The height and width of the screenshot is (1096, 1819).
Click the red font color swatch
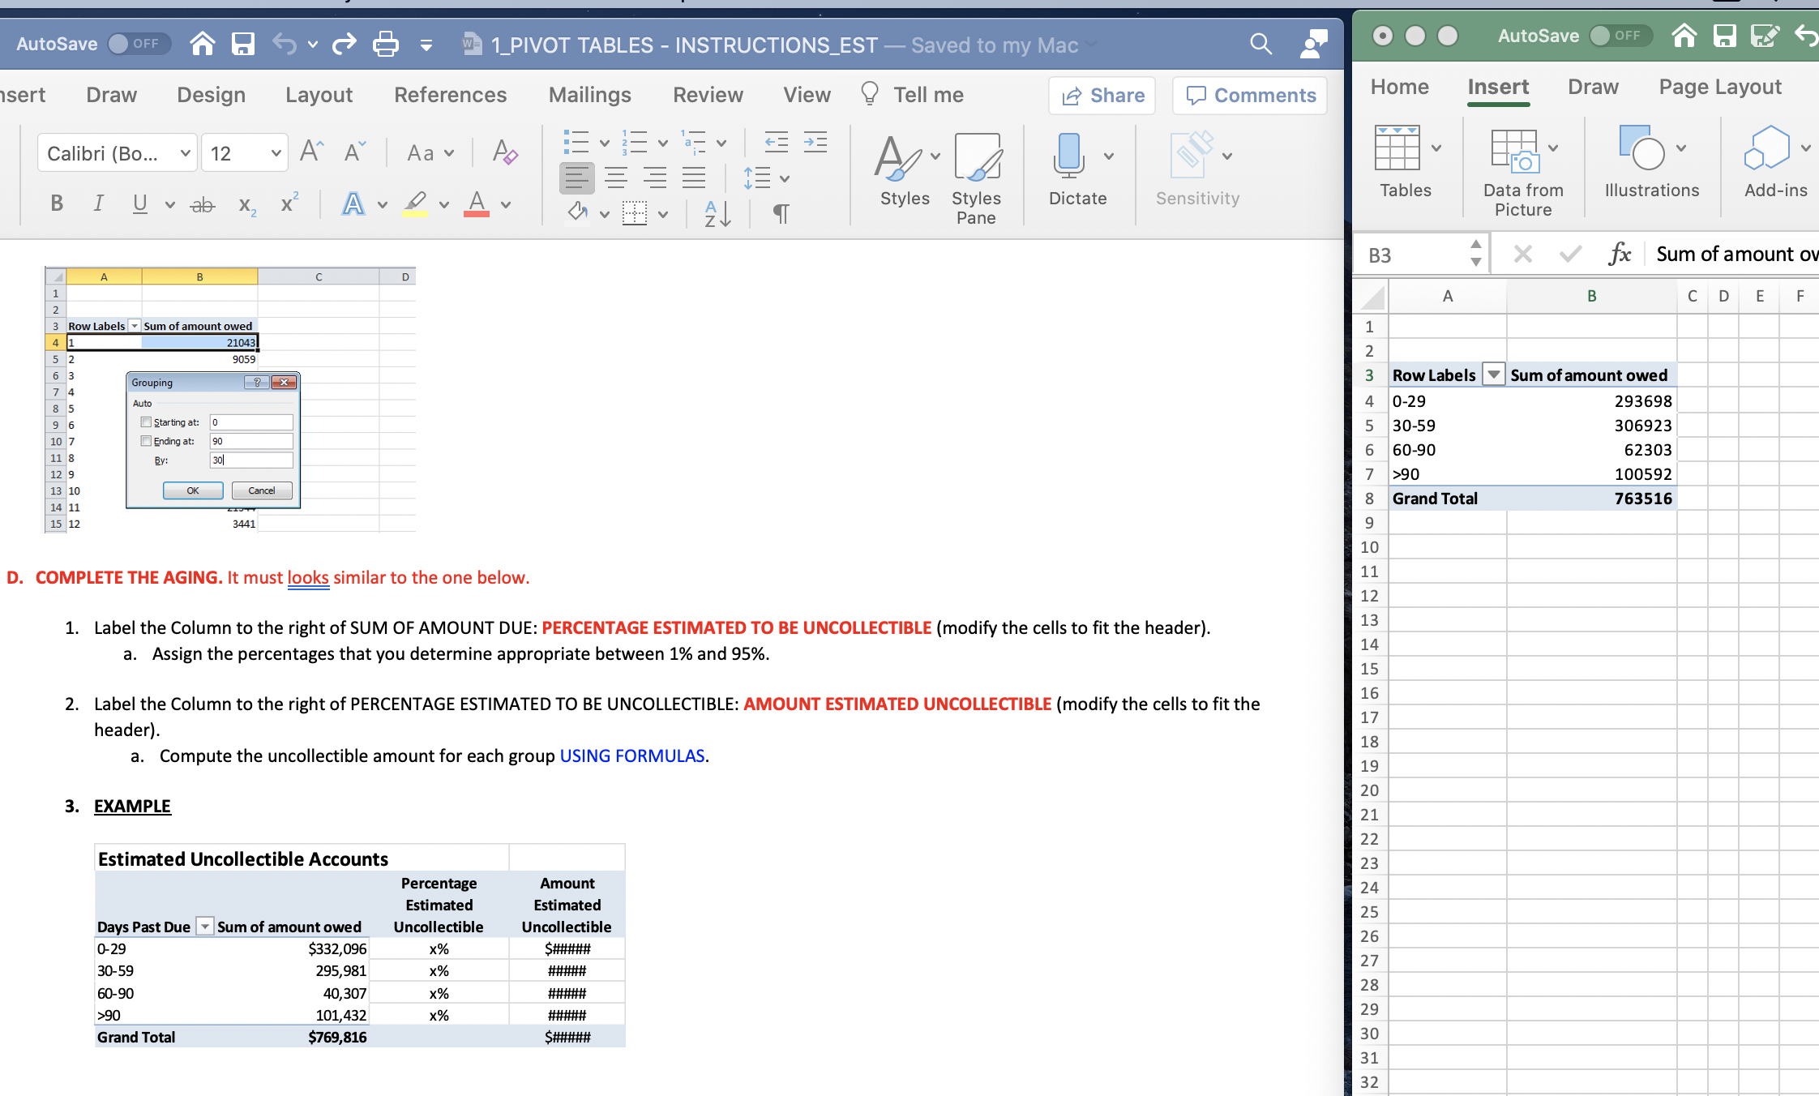coord(477,203)
